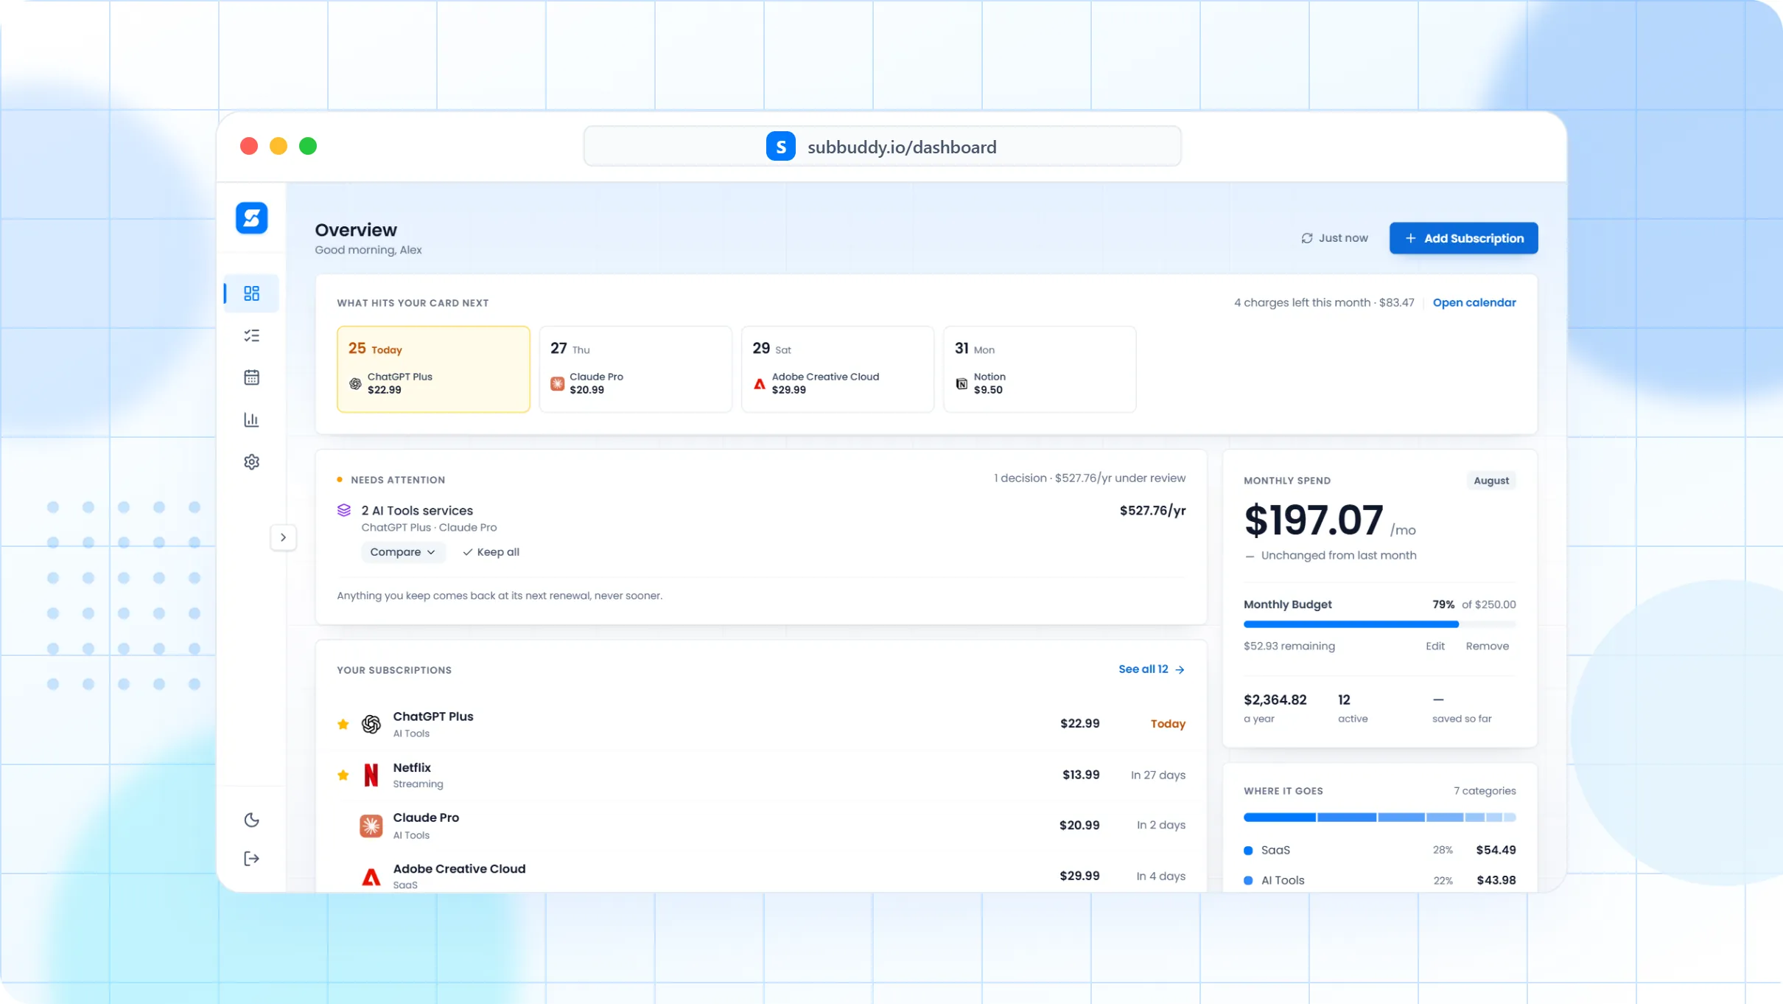Click the Adobe icon in the 29 Sat card

[760, 383]
